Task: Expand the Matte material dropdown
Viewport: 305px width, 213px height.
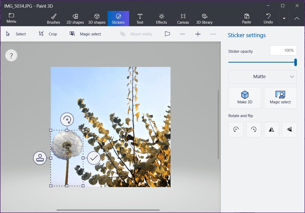Action: (263, 77)
